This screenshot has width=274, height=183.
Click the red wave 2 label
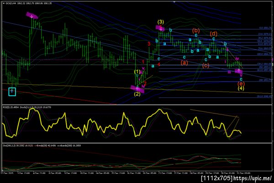[x=145, y=83]
